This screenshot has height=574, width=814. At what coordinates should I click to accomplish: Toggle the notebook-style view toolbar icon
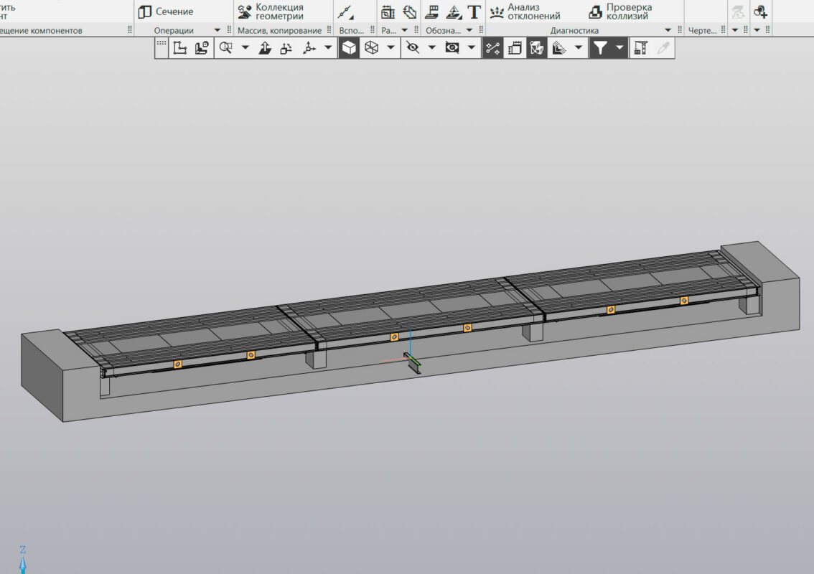point(515,48)
